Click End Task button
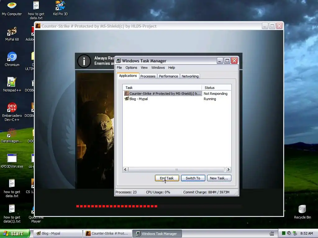Viewport: 318px width, 238px height. (x=167, y=178)
